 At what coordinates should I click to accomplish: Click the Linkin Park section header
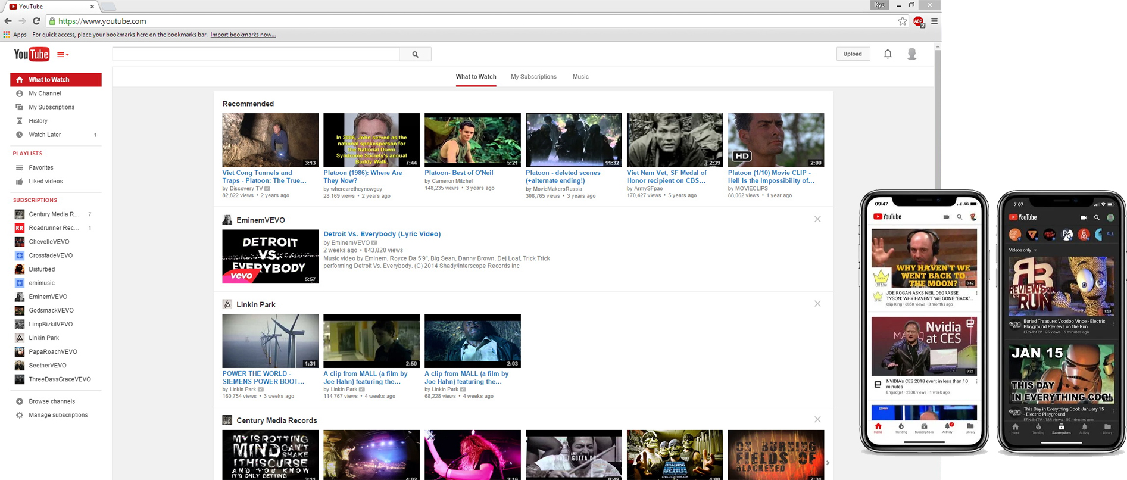point(256,304)
